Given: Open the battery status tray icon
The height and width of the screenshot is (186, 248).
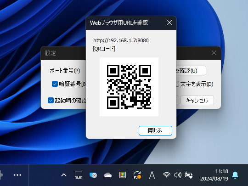Looking at the screenshot, I should [189, 175].
